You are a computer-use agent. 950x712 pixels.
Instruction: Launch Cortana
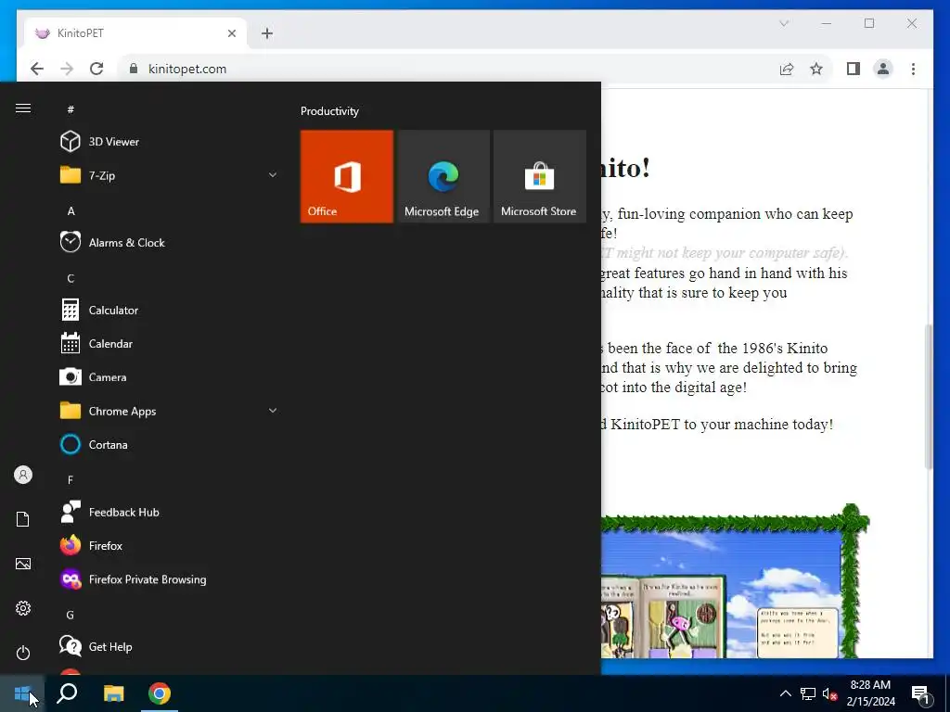point(169,444)
